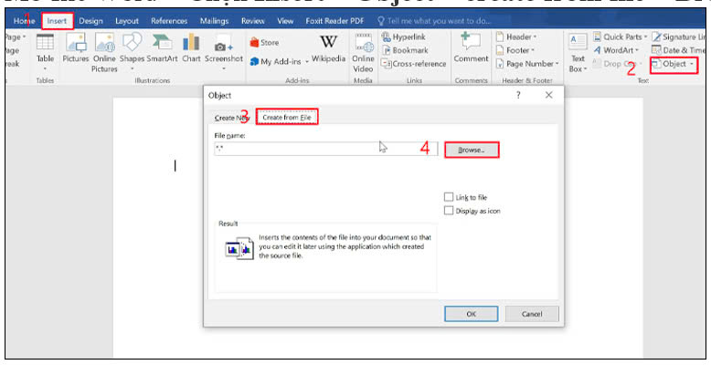The width and height of the screenshot is (711, 365).
Task: Enable the Link to file checkbox
Action: click(449, 197)
